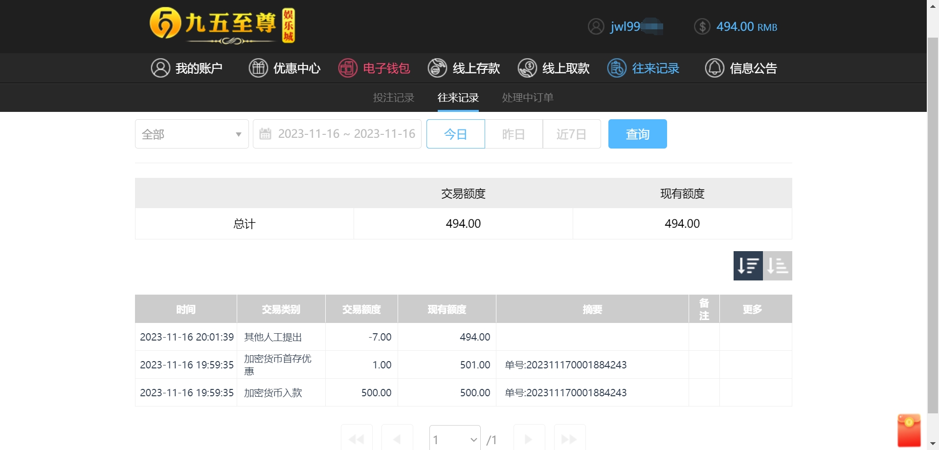Click the 查询 search button

(x=637, y=134)
